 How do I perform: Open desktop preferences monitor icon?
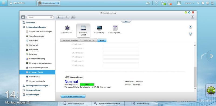click(212, 3)
